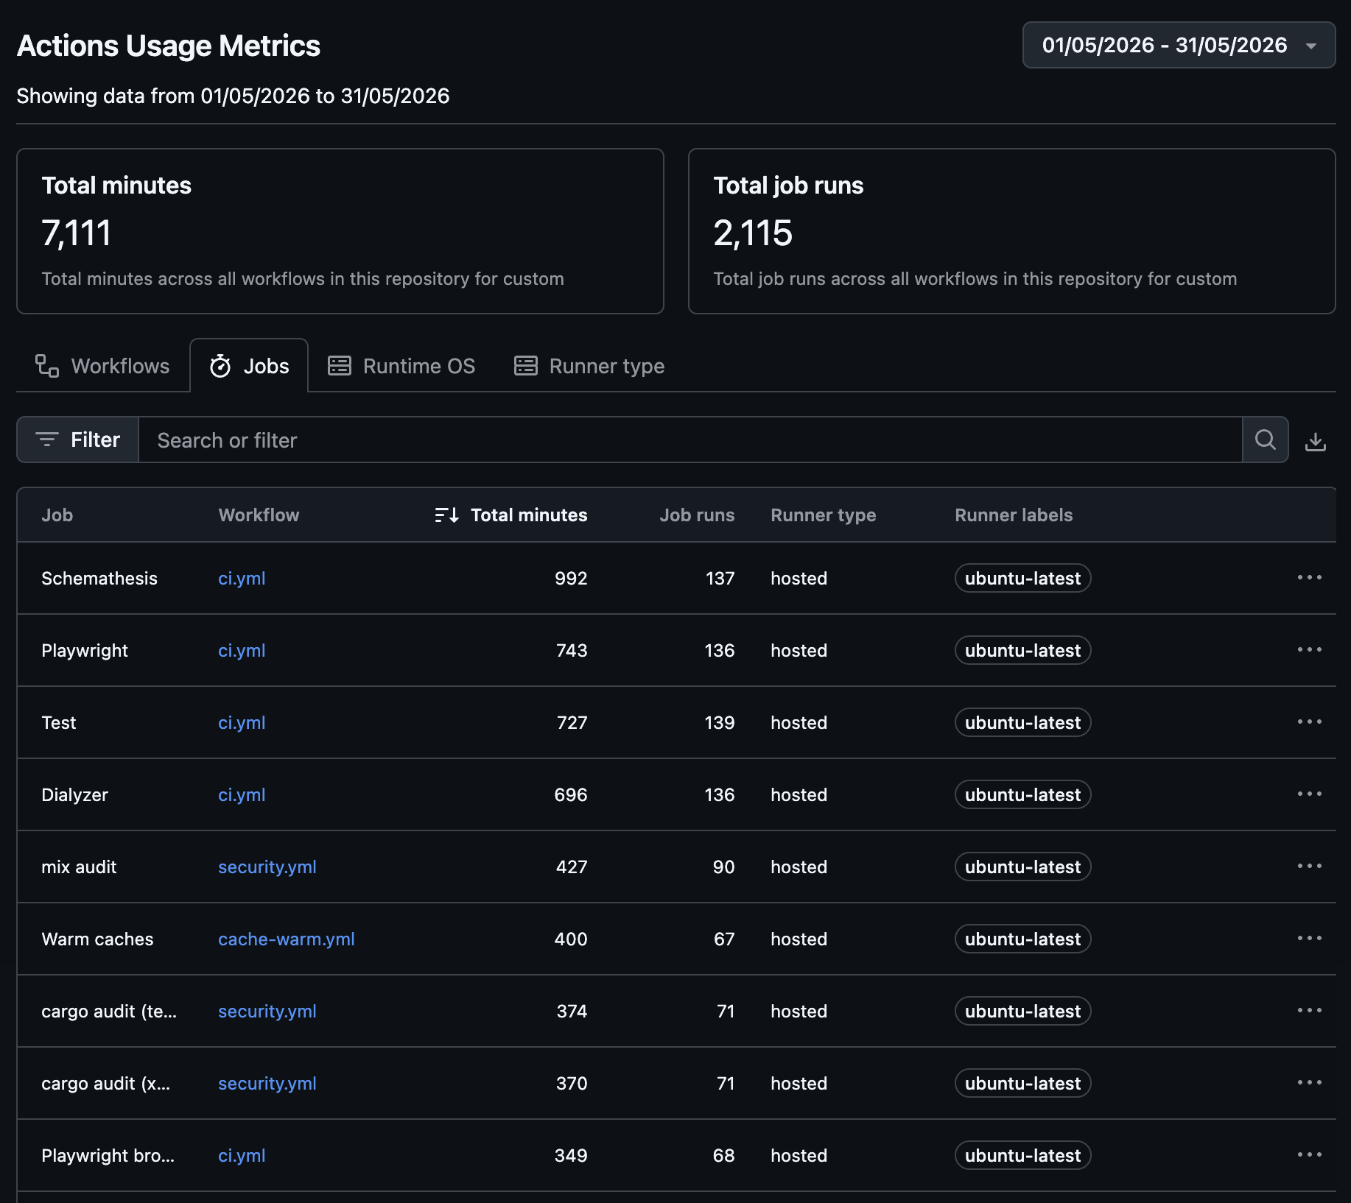
Task: Open the three-dot menu for Schemathesis row
Action: pos(1309,577)
